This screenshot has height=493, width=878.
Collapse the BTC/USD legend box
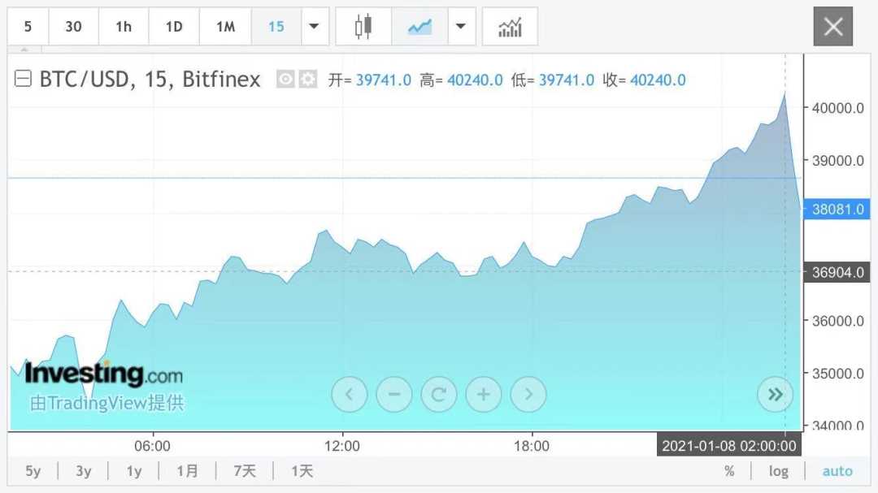pos(24,80)
